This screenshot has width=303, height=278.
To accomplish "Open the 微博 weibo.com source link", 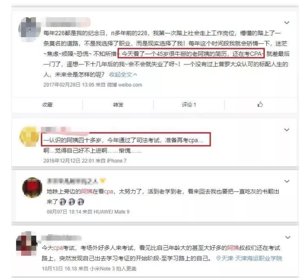I will [125, 85].
